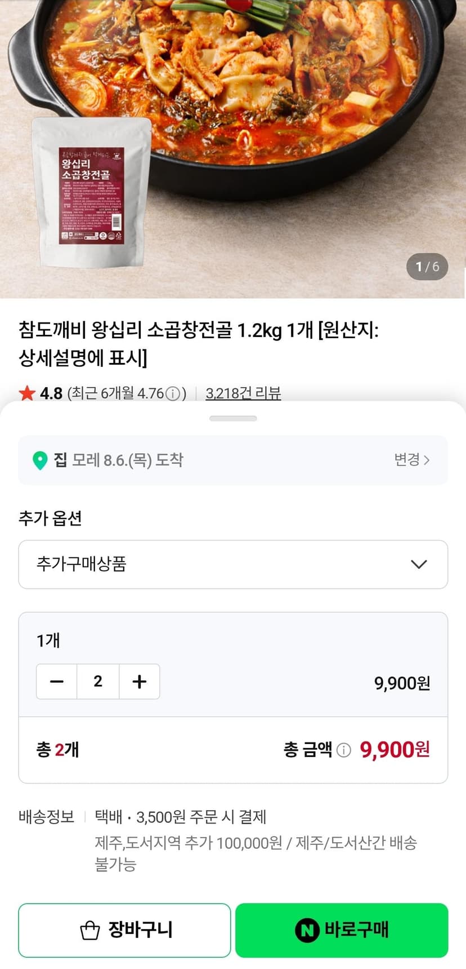Tap the info icon beside 4.76 rating
The image size is (466, 969).
pos(174,393)
